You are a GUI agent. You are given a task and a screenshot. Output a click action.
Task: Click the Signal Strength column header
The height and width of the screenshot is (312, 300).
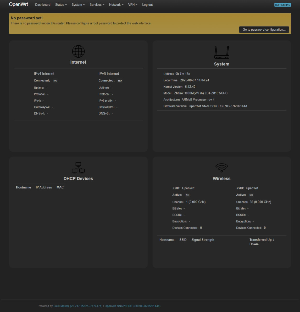point(203,240)
